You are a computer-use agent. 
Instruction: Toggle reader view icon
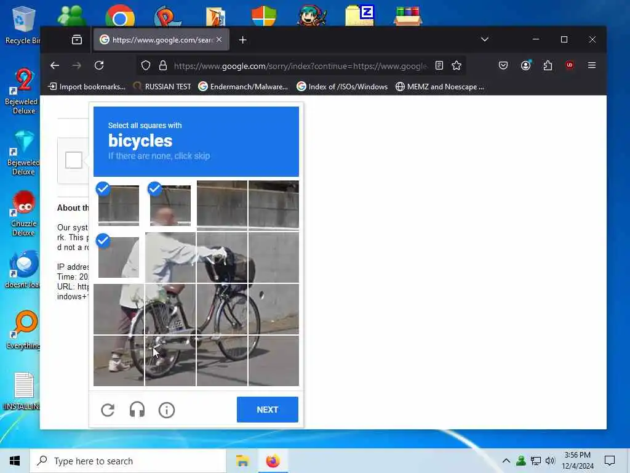(439, 65)
